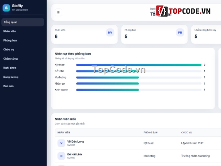221x166 pixels.
Task: Open the Nhân viên sidebar menu
Action: tap(23, 31)
